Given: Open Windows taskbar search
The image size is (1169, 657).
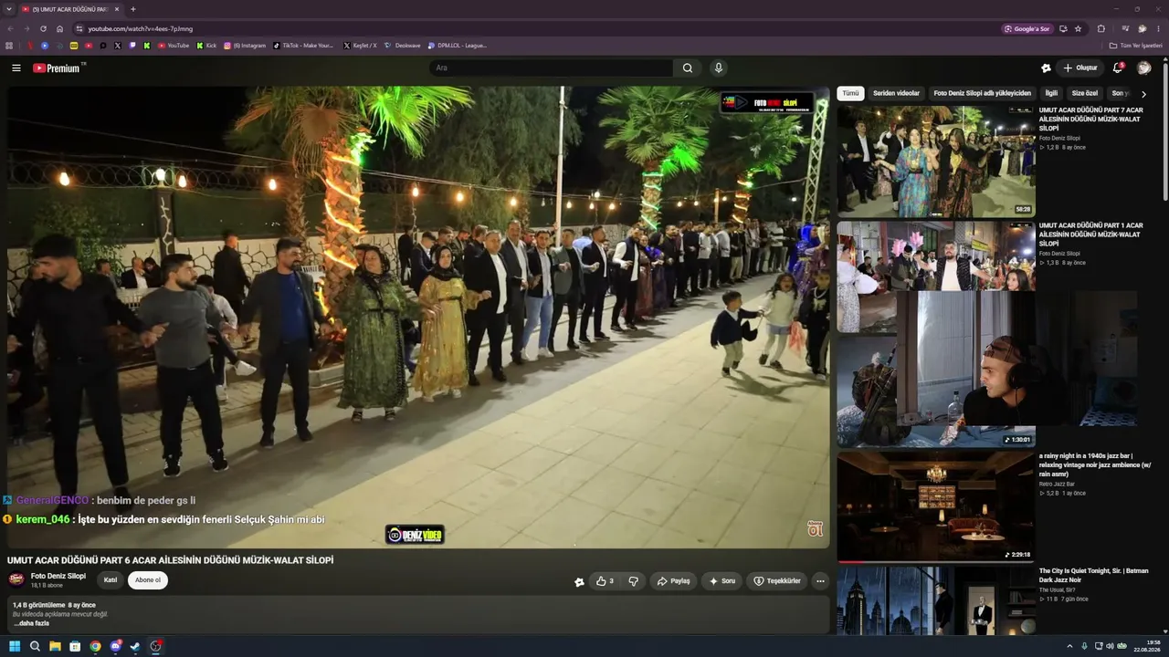Looking at the screenshot, I should (x=35, y=646).
